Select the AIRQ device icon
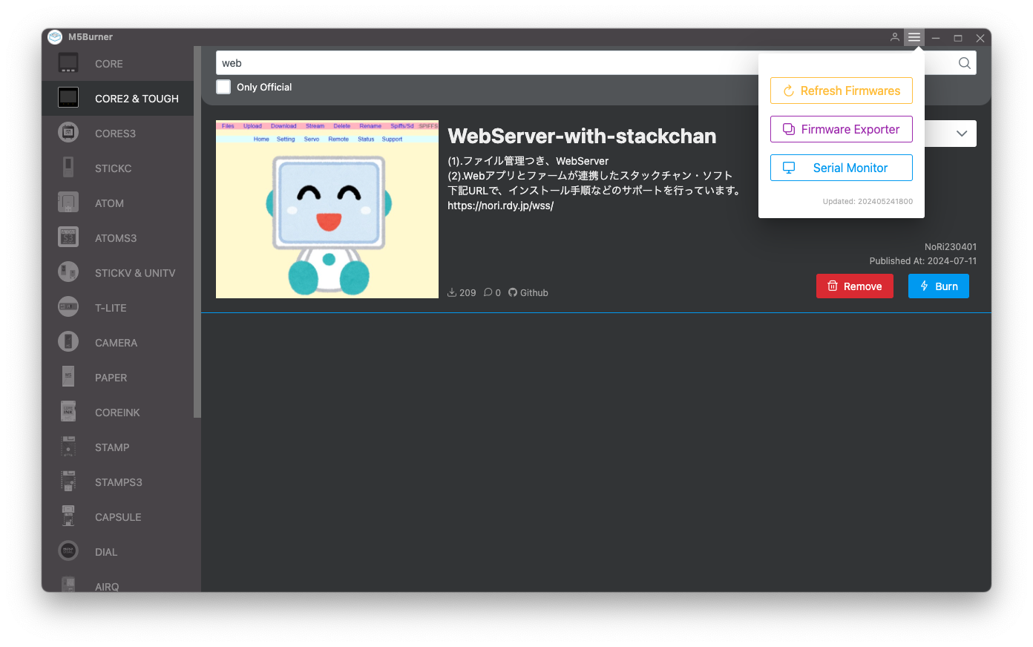1033x647 pixels. [68, 585]
